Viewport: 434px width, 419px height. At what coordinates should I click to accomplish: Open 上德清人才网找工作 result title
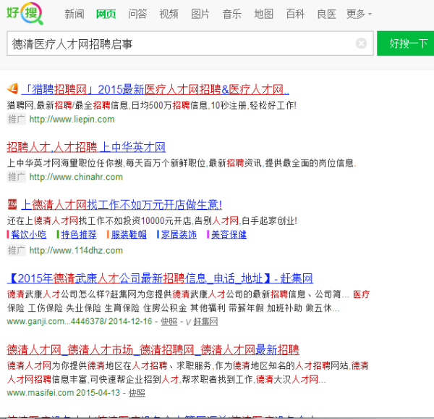[122, 204]
